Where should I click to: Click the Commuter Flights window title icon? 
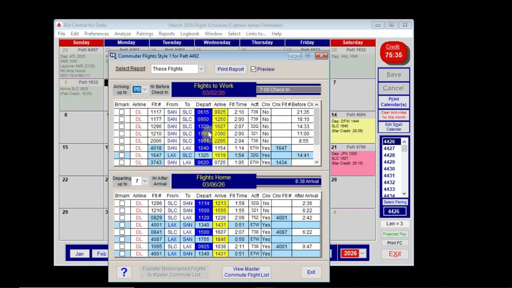(x=113, y=56)
